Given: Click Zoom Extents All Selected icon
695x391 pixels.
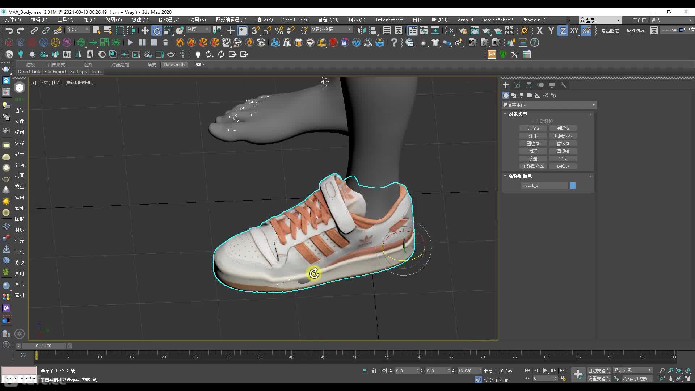Looking at the screenshot, I should click(x=688, y=370).
